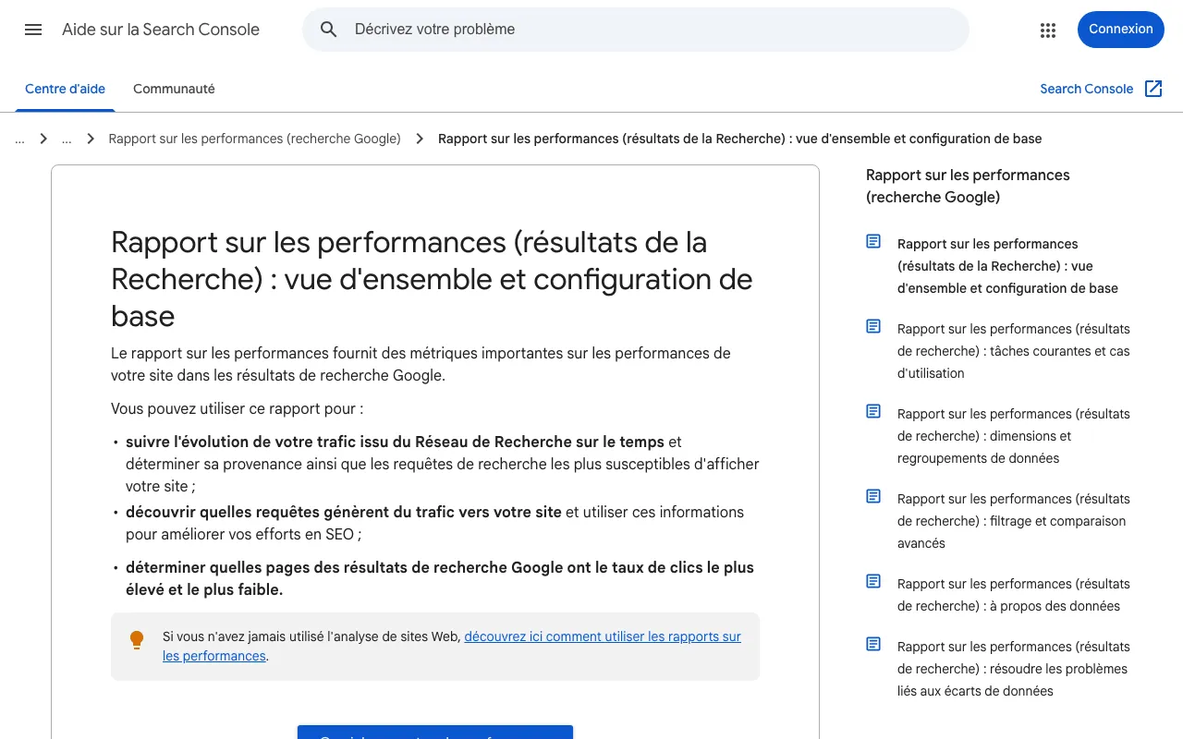Click the main article title heading
This screenshot has width=1183, height=739.
pyautogui.click(x=432, y=279)
